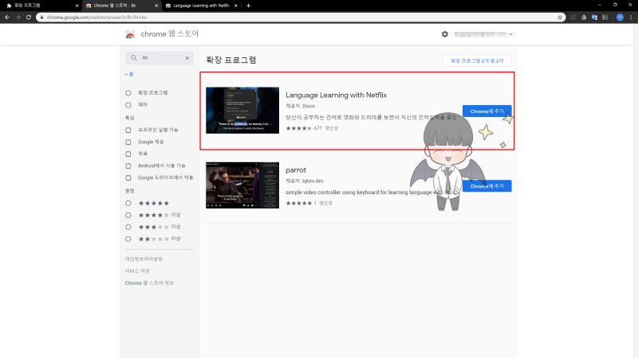Screen dimensions: 638x358
Task: Open the Google Drive extension icon
Action: [x=584, y=17]
